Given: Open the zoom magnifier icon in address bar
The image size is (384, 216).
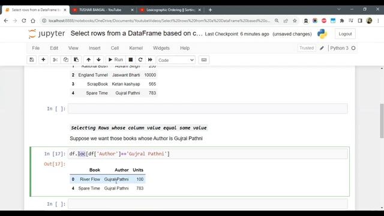Looking at the screenshot, I should 277,21.
